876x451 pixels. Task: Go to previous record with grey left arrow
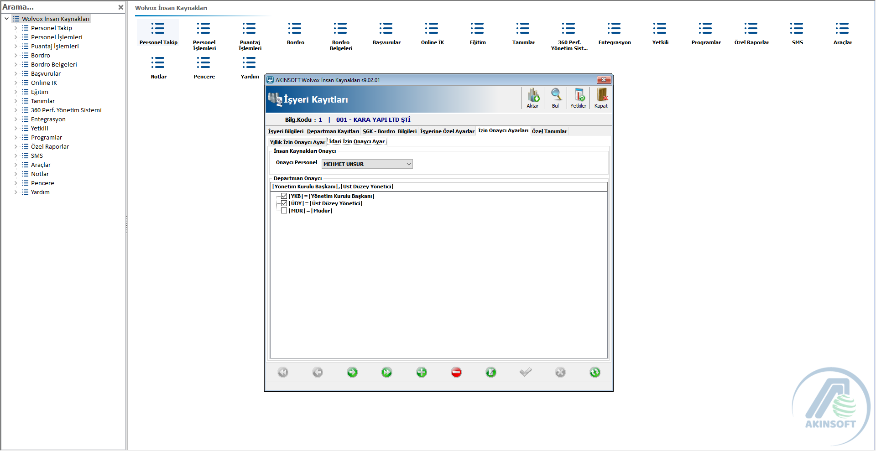(317, 372)
